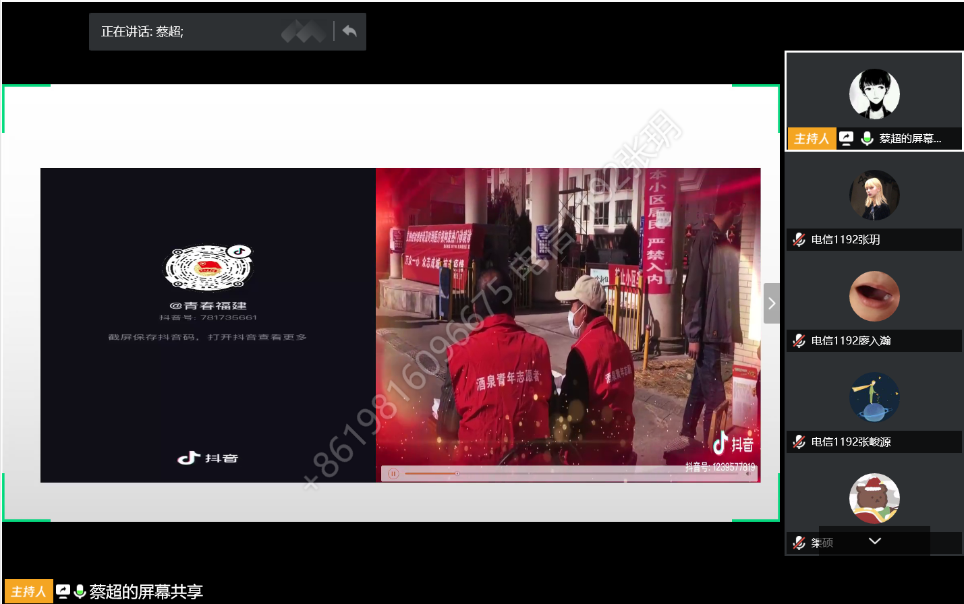Click the muted mic icon in the last participant tile

[799, 543]
